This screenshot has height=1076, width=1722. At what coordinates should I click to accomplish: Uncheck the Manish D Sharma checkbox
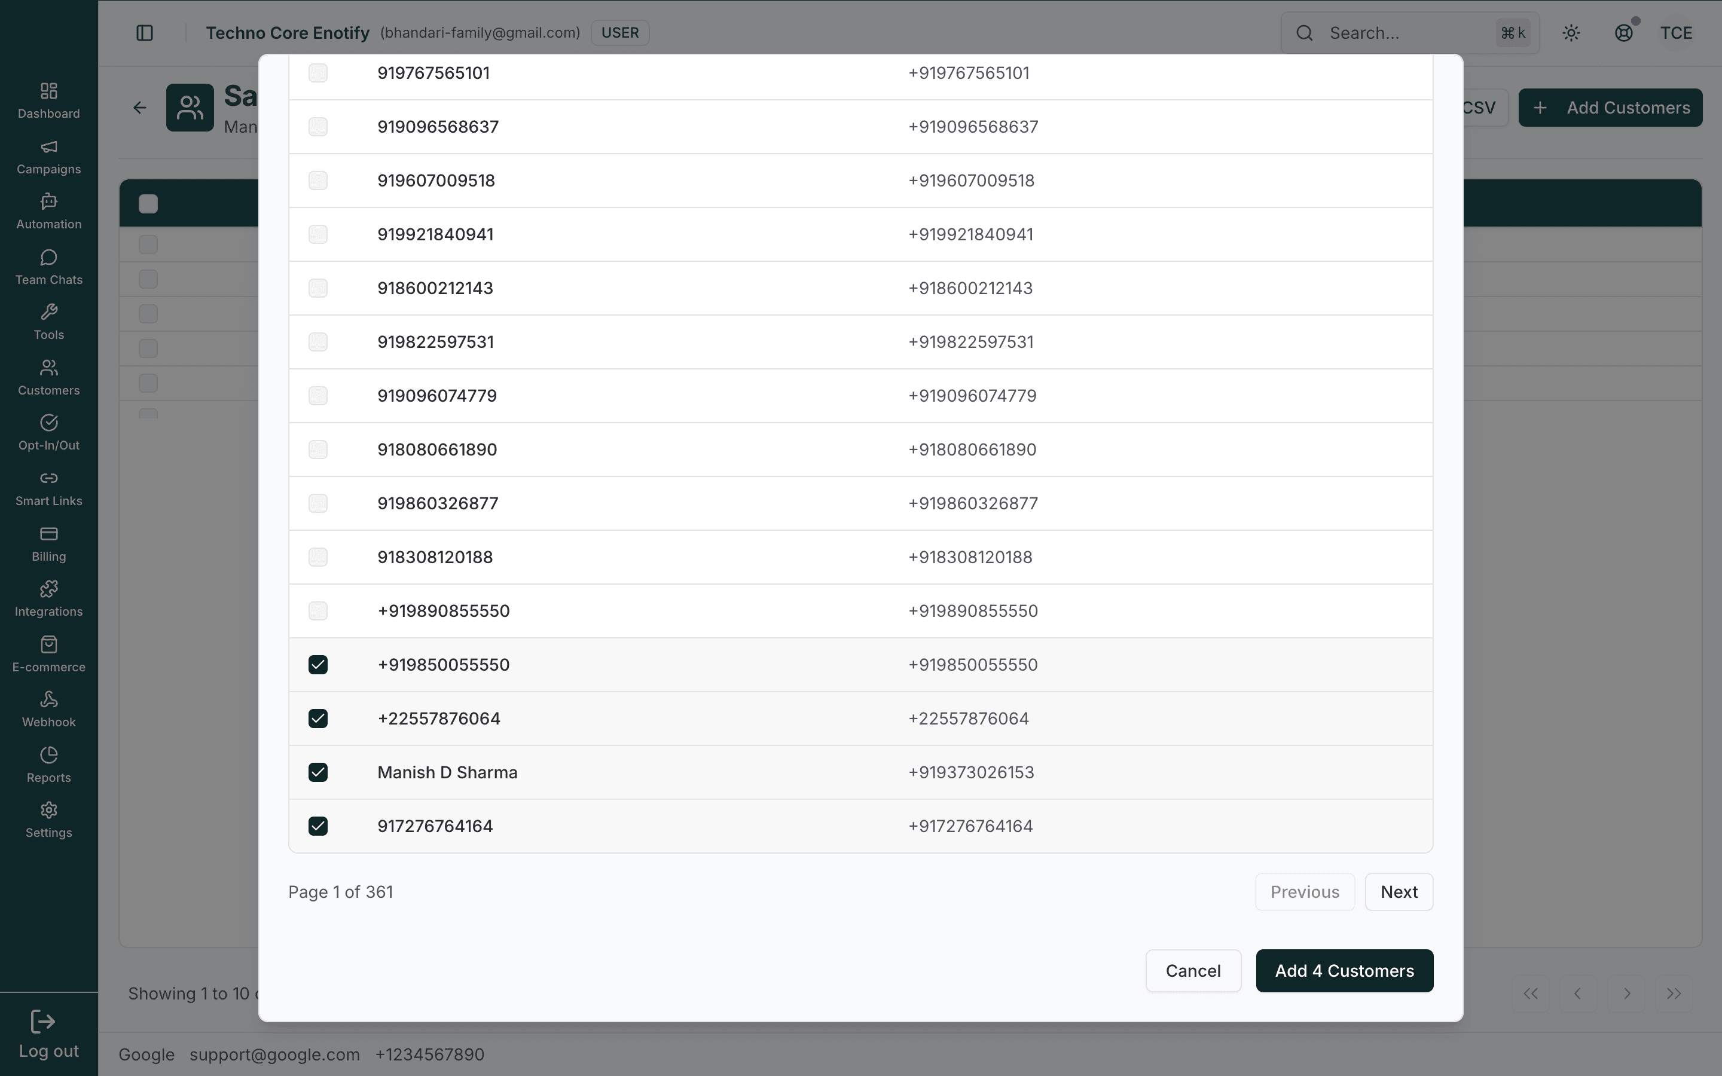318,772
